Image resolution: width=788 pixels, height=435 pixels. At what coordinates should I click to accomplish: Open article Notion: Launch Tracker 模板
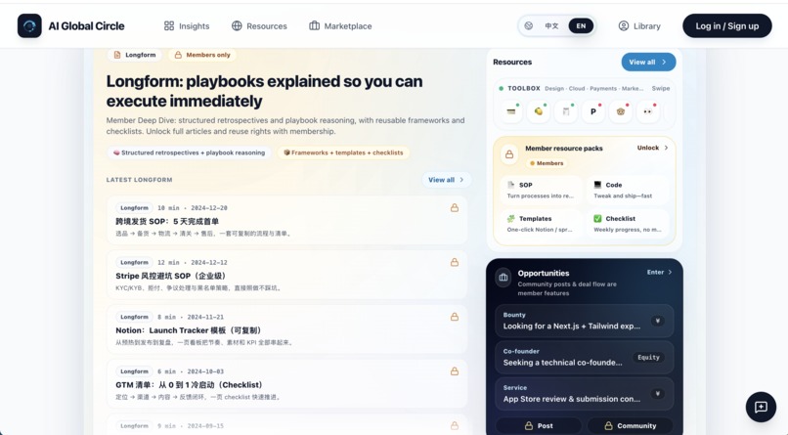coord(287,329)
